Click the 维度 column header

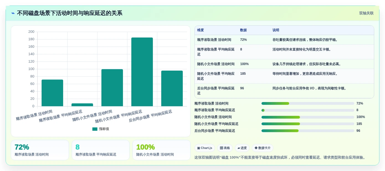201,30
